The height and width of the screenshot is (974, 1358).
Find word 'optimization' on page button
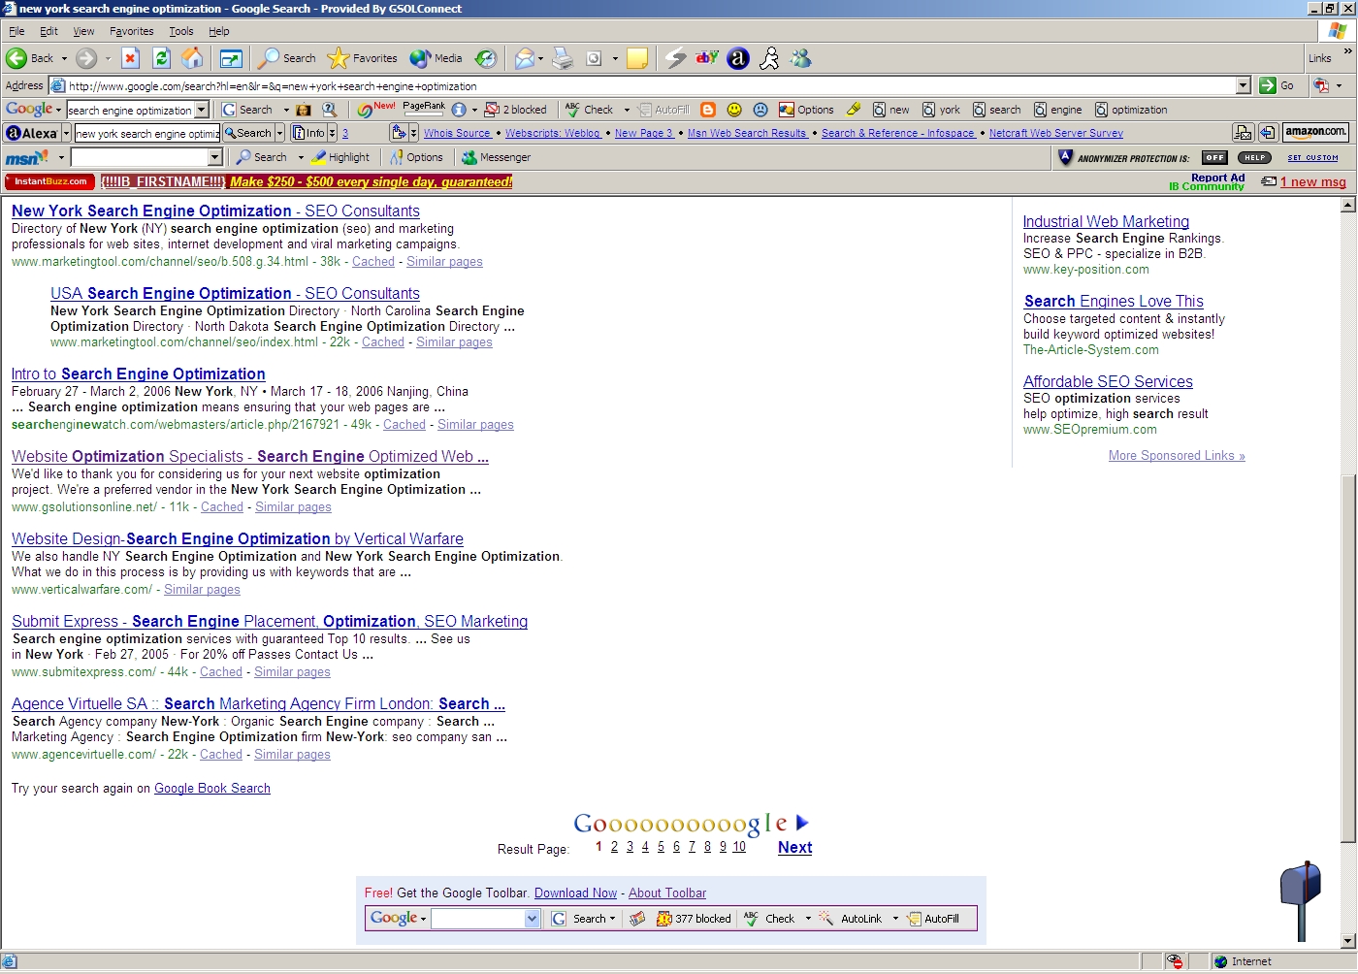(1131, 110)
